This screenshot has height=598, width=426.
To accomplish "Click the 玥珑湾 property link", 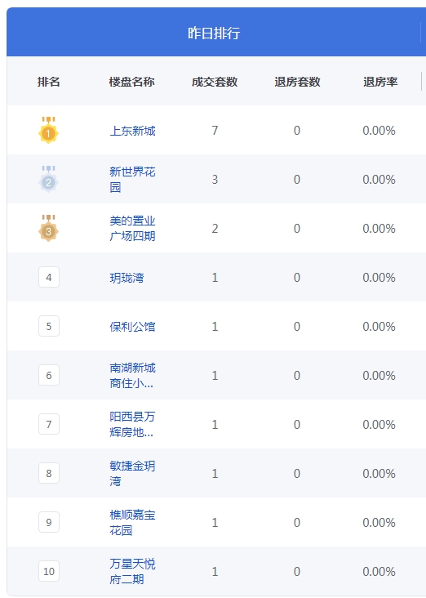I will (126, 278).
